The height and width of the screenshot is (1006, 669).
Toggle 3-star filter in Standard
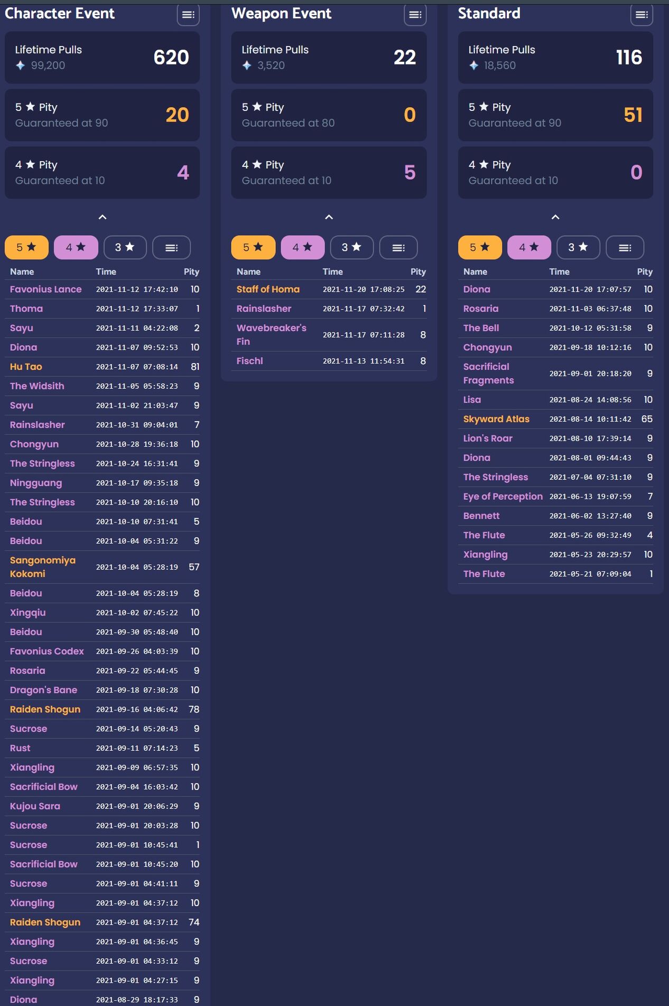(578, 247)
